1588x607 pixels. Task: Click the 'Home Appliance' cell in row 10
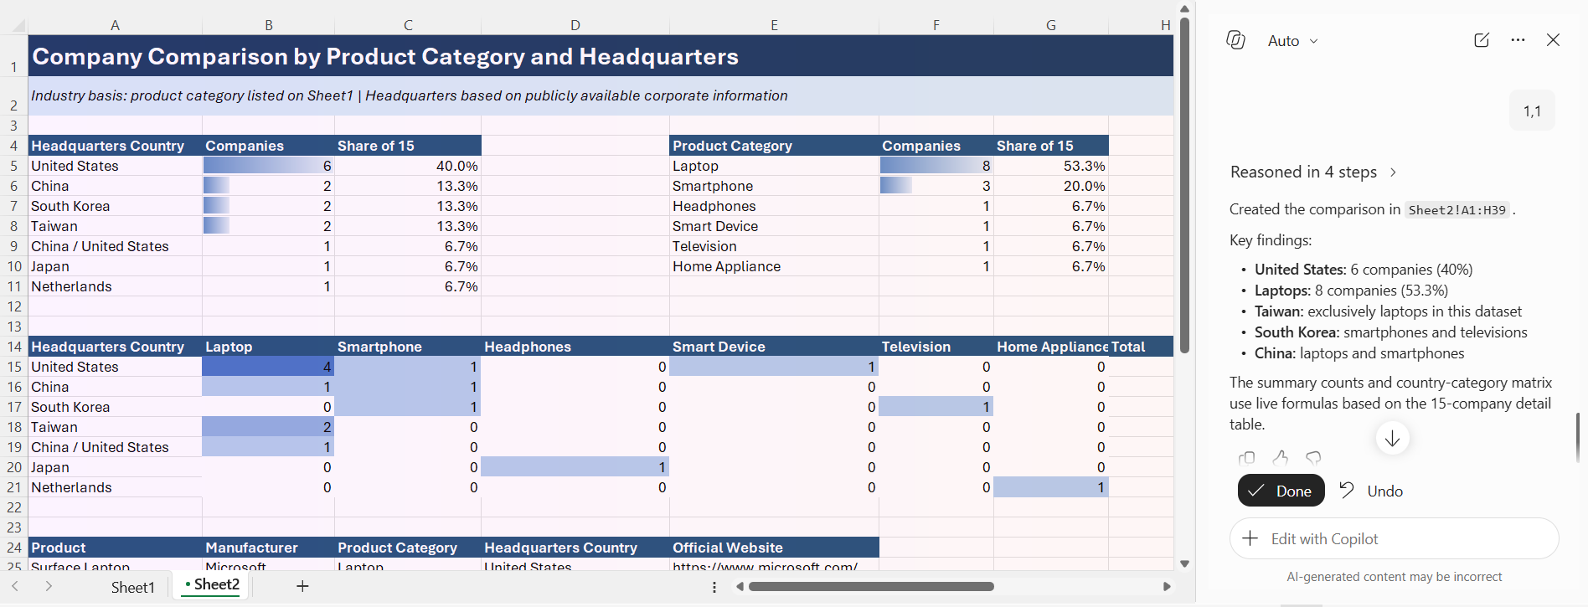(774, 266)
